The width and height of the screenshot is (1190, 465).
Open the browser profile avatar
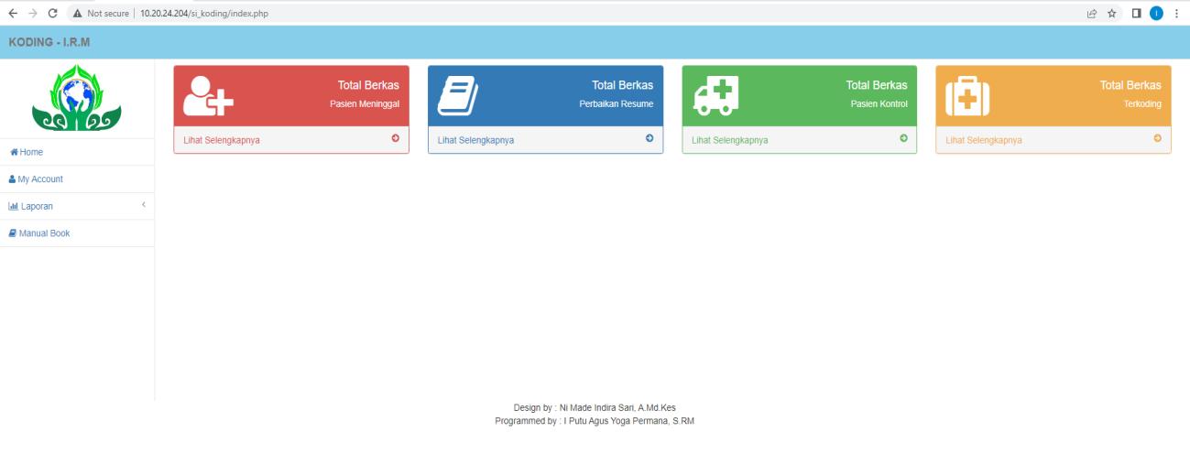[x=1156, y=13]
